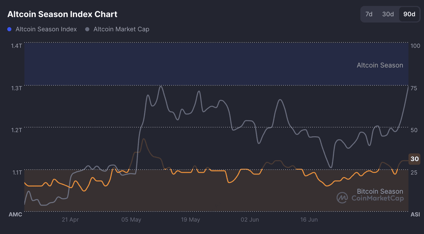Click the AMC axis label
This screenshot has height=234, width=424.
click(15, 214)
